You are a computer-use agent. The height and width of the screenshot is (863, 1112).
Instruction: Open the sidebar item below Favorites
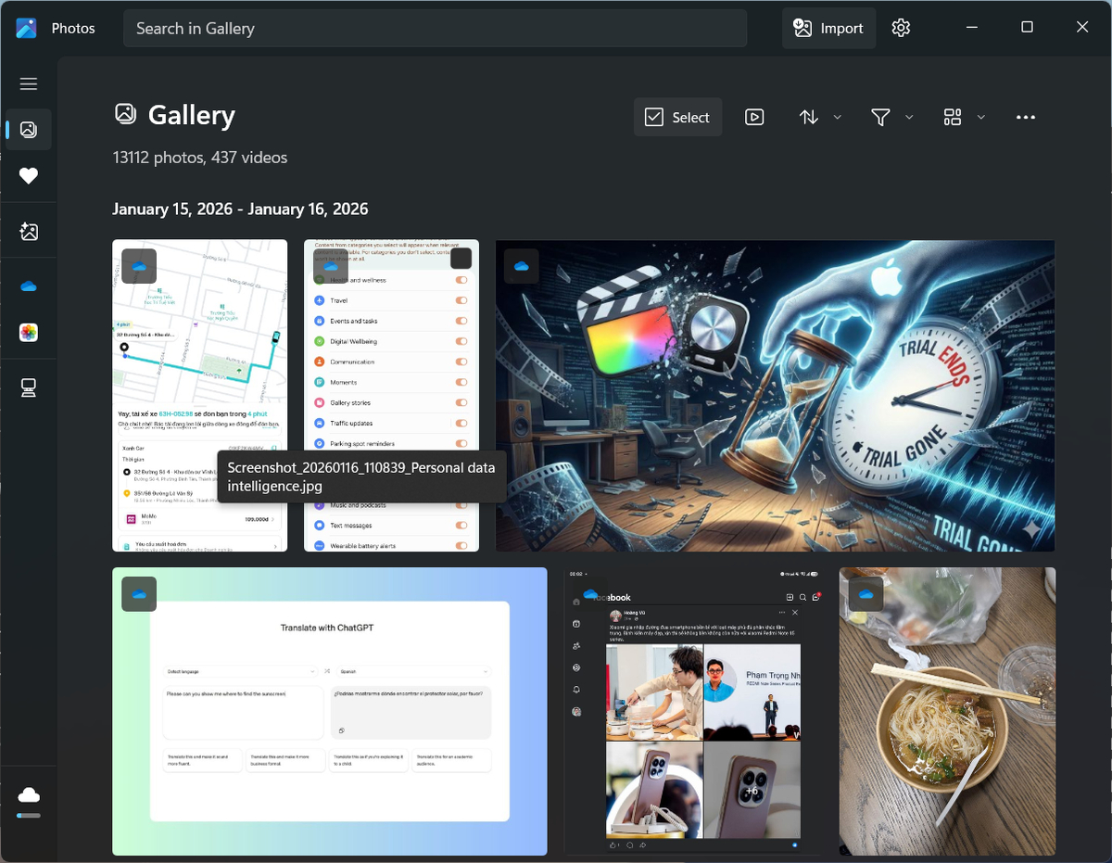pos(29,232)
